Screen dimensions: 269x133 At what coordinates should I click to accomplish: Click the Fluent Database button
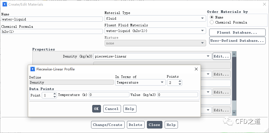pyautogui.click(x=237, y=33)
